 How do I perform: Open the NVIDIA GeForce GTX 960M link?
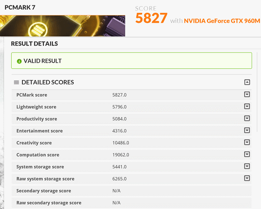click(222, 21)
